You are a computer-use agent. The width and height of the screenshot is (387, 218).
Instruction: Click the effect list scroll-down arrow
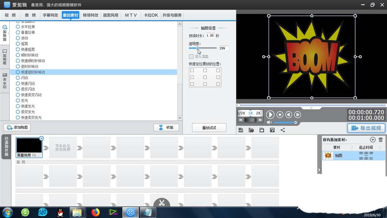pos(180,118)
